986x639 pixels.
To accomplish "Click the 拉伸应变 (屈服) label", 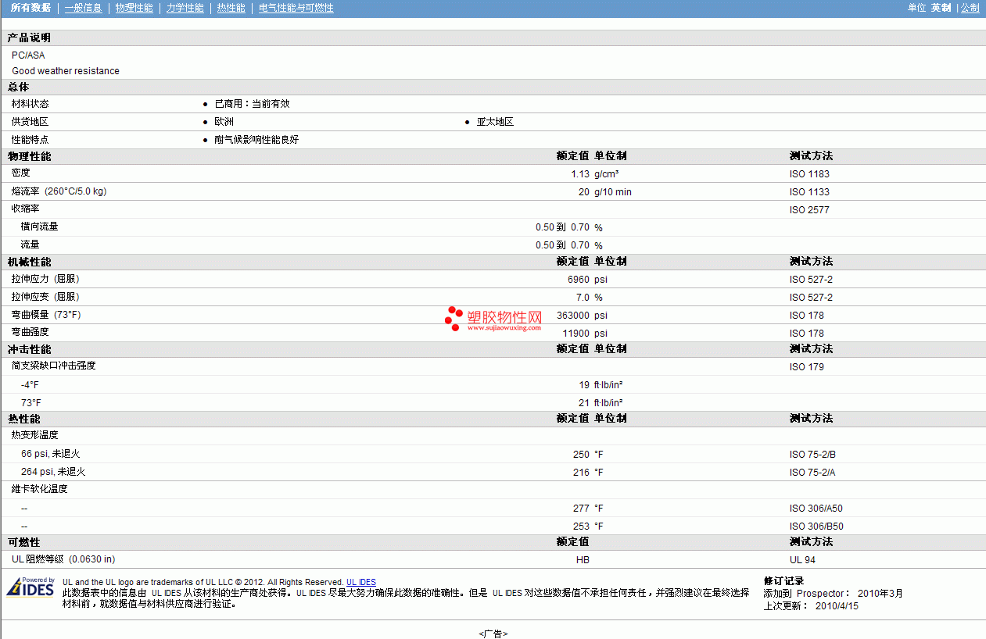I will (x=45, y=297).
